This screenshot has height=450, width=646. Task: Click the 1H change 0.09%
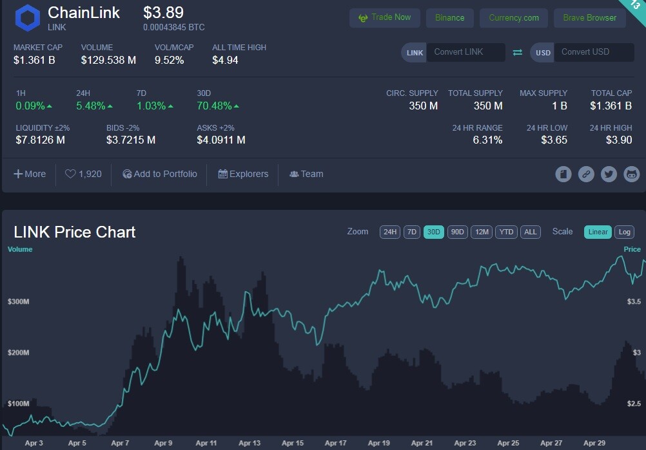pyautogui.click(x=34, y=106)
